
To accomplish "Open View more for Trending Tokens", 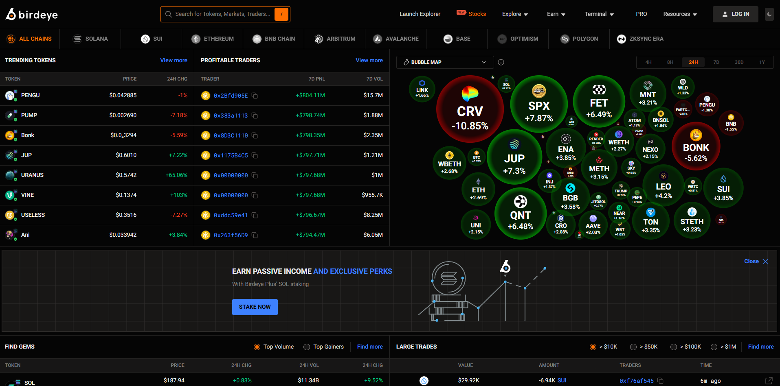I will [174, 60].
